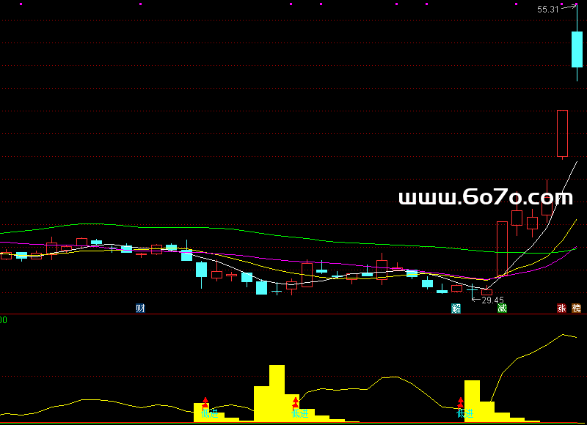
Task: Click the tallest yellow volume bar
Action: click(x=277, y=392)
